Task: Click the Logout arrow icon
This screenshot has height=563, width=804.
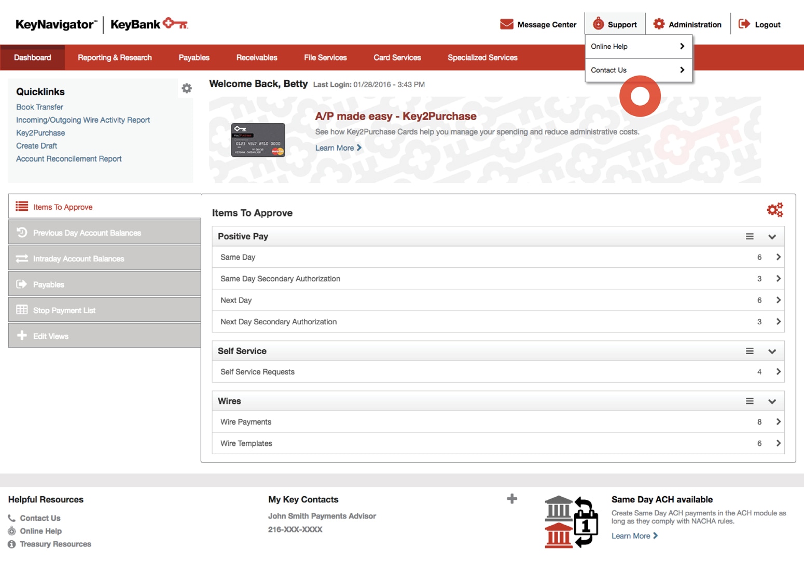Action: coord(744,24)
